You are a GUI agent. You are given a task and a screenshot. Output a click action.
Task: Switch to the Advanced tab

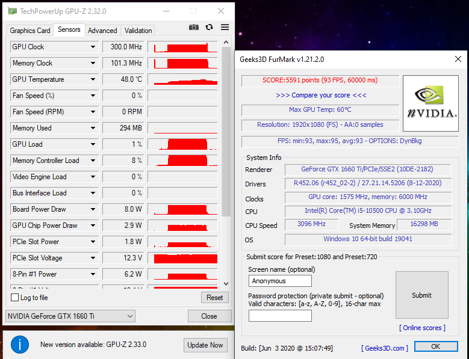(x=102, y=31)
